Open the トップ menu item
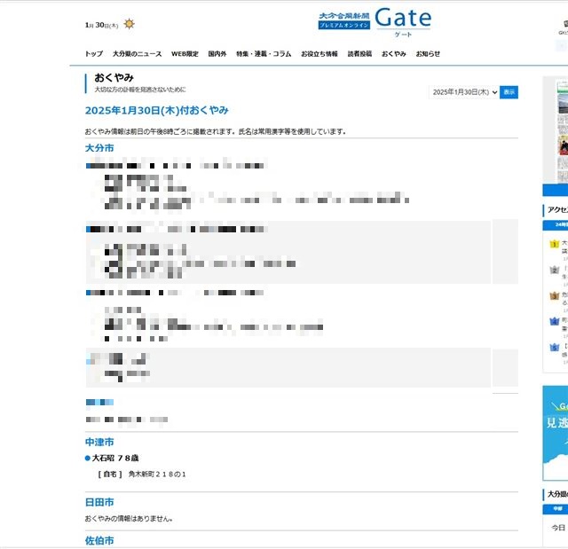 (x=94, y=54)
